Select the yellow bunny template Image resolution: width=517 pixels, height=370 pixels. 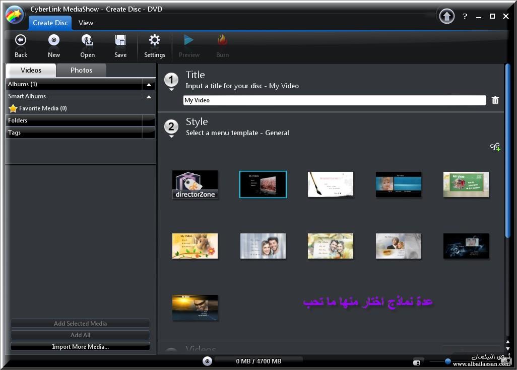[x=195, y=246]
